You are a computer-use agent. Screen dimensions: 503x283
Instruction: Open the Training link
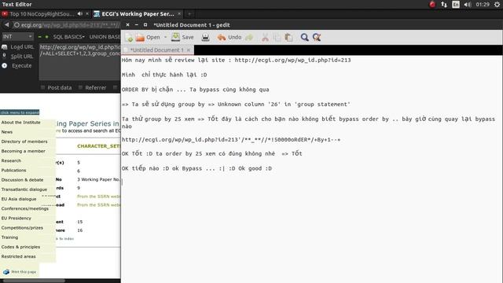tap(9, 237)
